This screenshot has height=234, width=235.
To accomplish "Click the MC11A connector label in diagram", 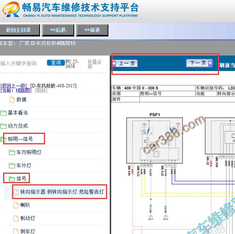I will [x=151, y=209].
